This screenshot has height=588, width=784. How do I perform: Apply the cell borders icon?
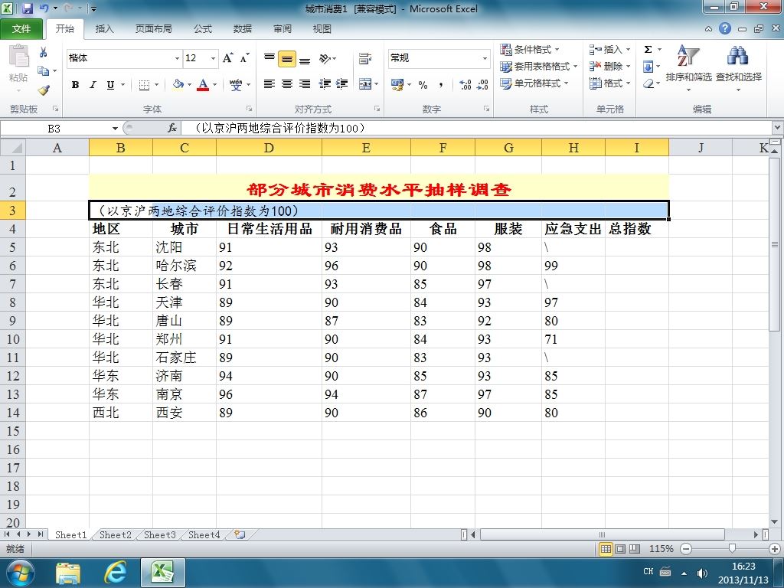(144, 85)
